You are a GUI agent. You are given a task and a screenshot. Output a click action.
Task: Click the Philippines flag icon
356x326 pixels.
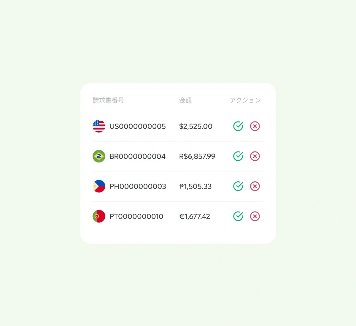pyautogui.click(x=99, y=186)
